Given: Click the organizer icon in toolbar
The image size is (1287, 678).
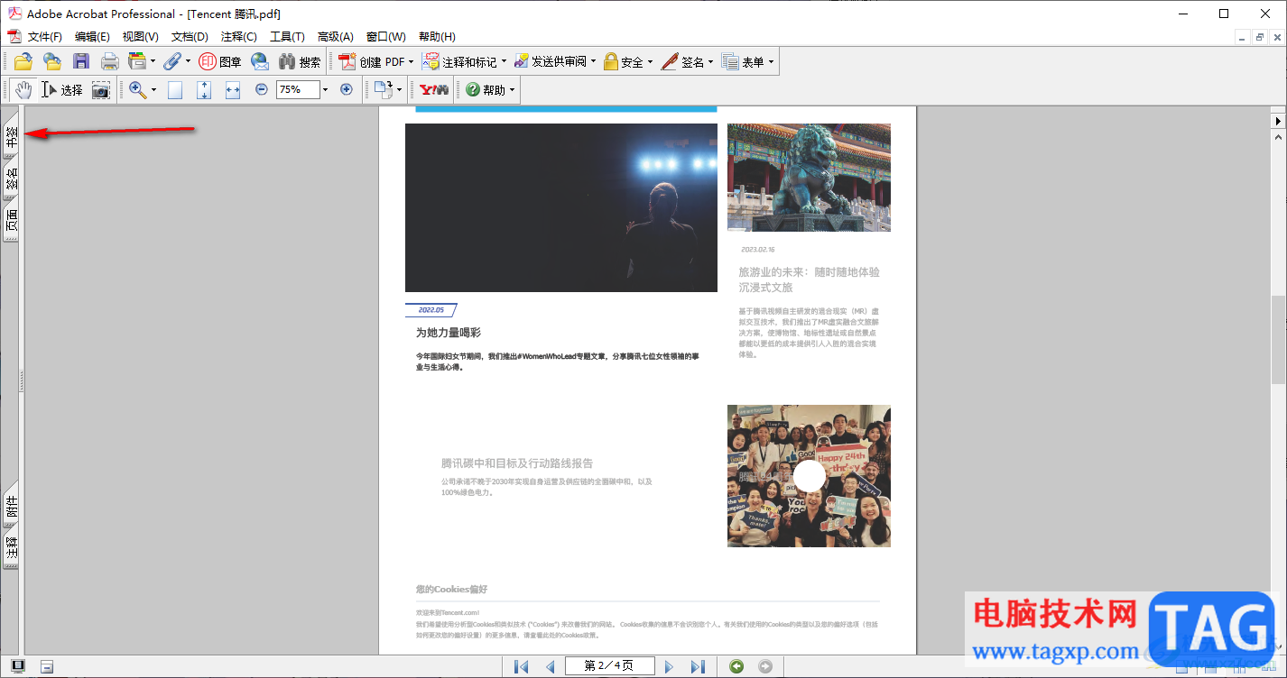Looking at the screenshot, I should 137,61.
